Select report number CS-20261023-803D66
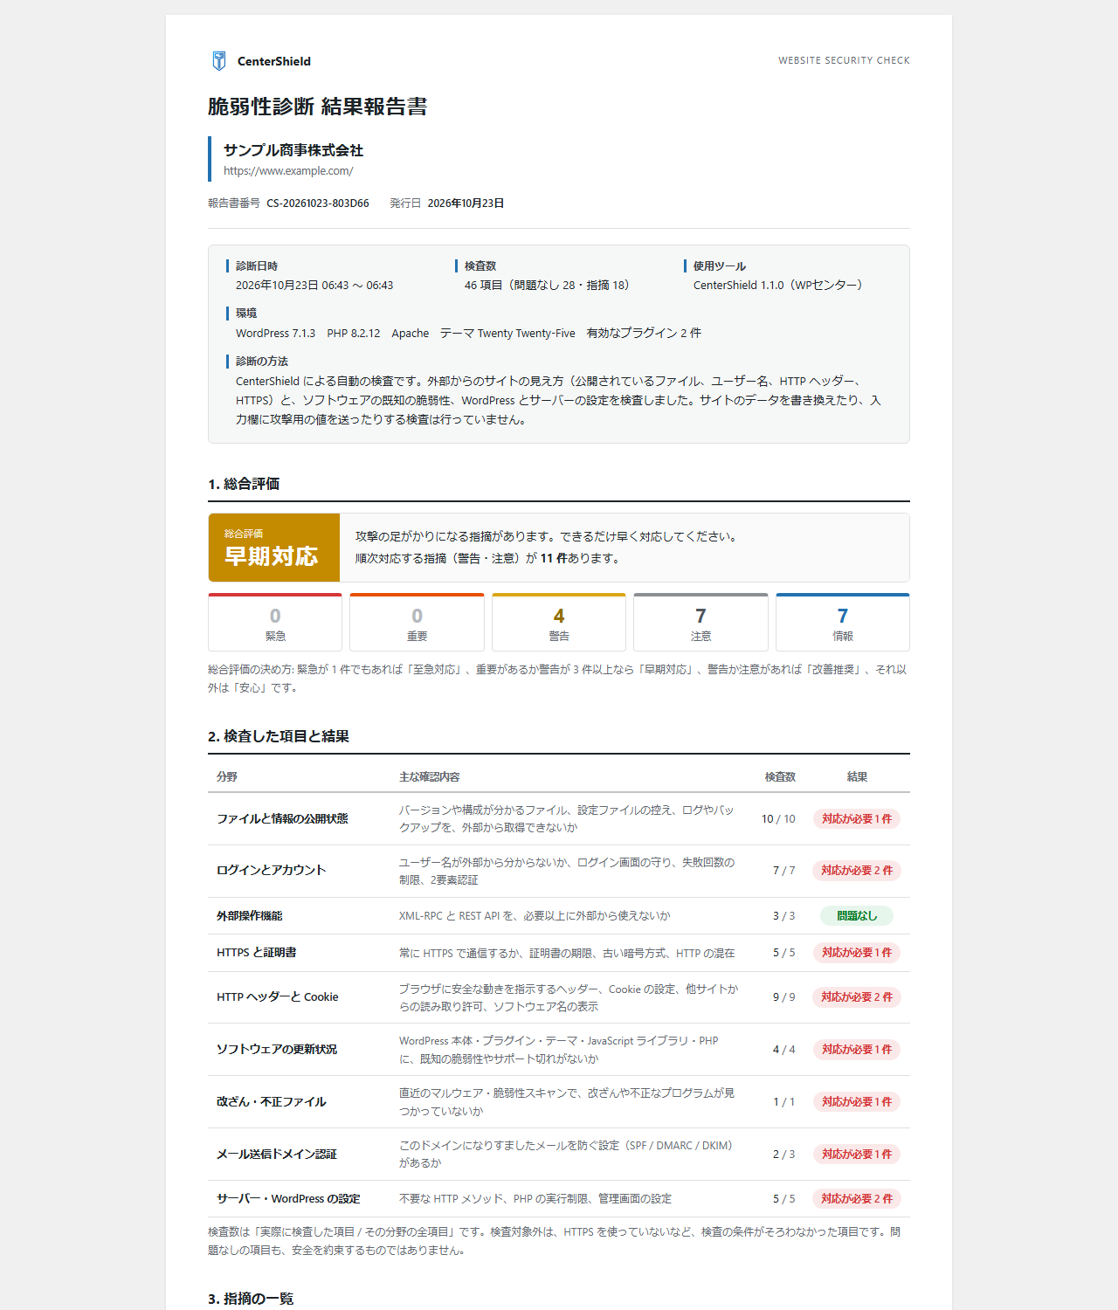Image resolution: width=1118 pixels, height=1310 pixels. pyautogui.click(x=318, y=203)
